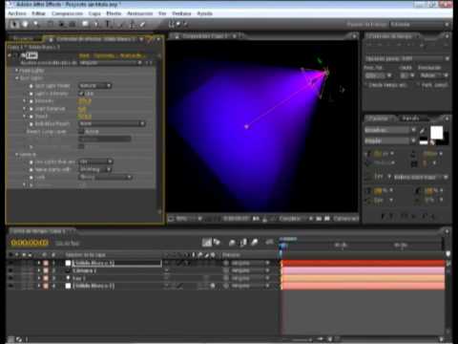
Task: Toggle the Motion Blur timeline switch
Action: pos(255,243)
